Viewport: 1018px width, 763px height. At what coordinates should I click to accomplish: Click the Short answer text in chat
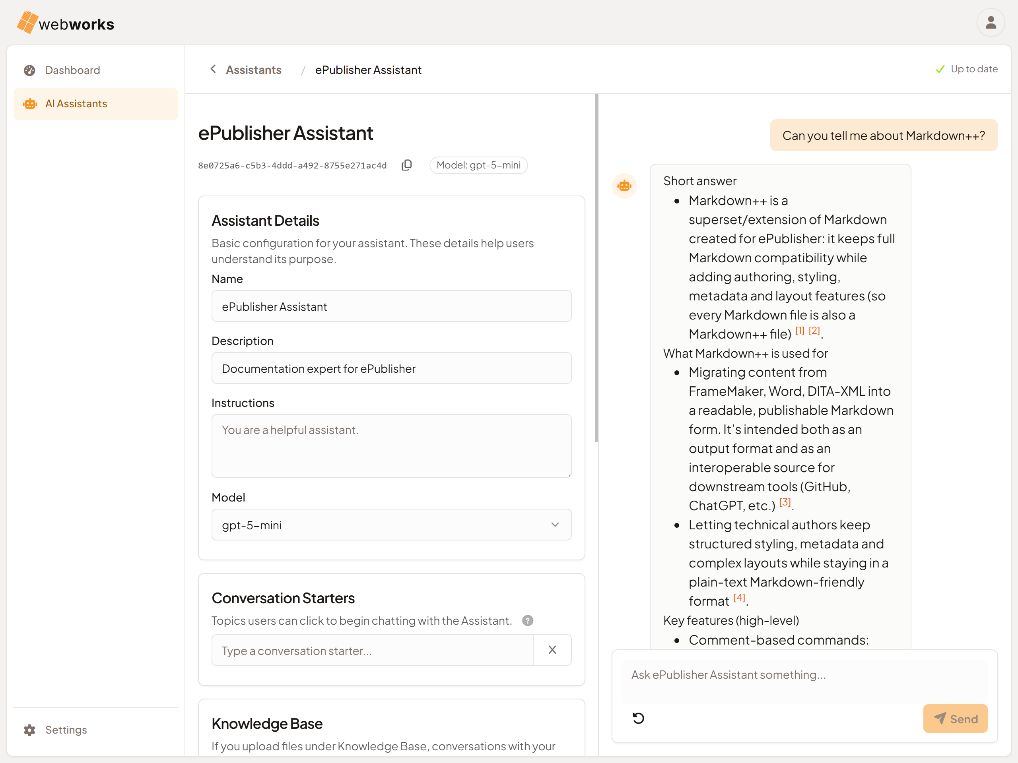coord(699,181)
